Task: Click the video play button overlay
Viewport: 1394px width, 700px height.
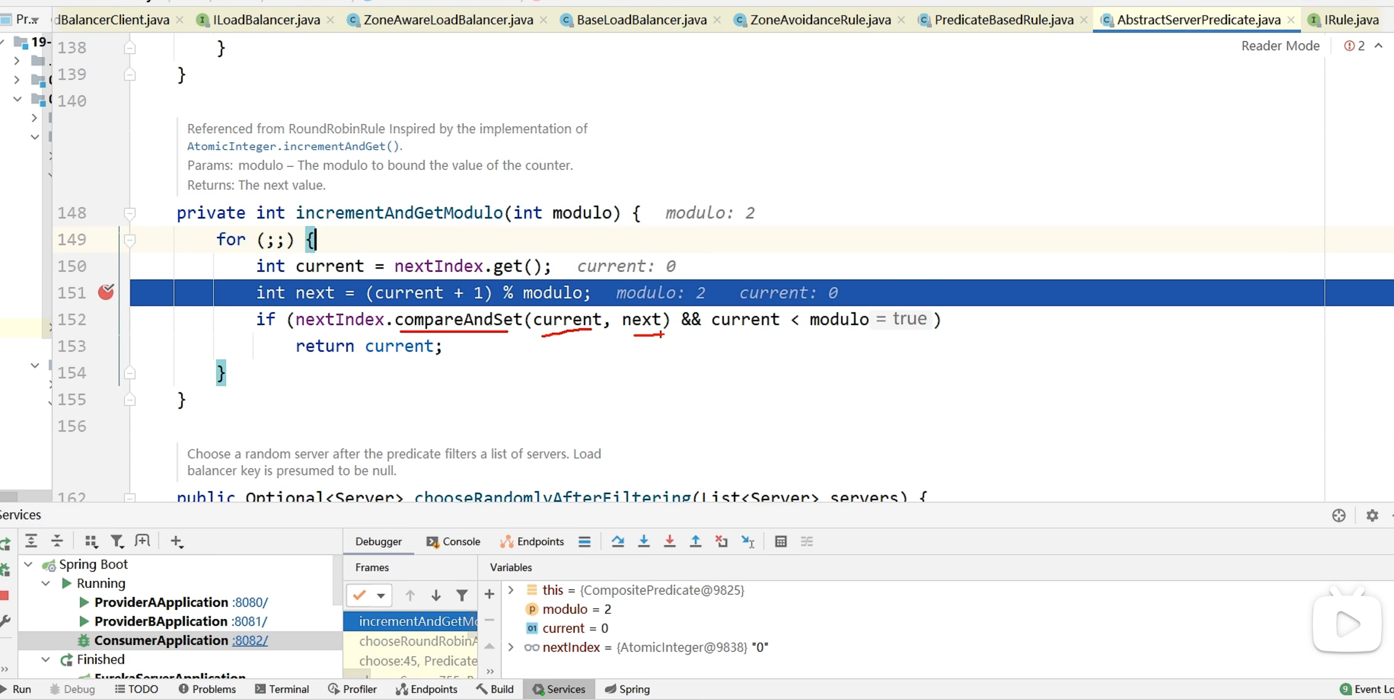Action: point(1347,624)
